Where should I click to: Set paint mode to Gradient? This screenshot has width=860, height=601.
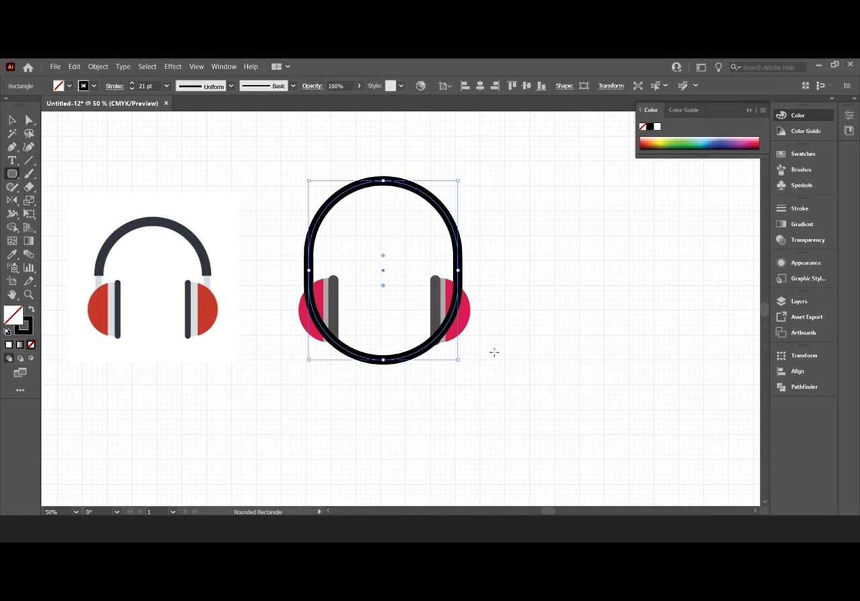tap(19, 345)
